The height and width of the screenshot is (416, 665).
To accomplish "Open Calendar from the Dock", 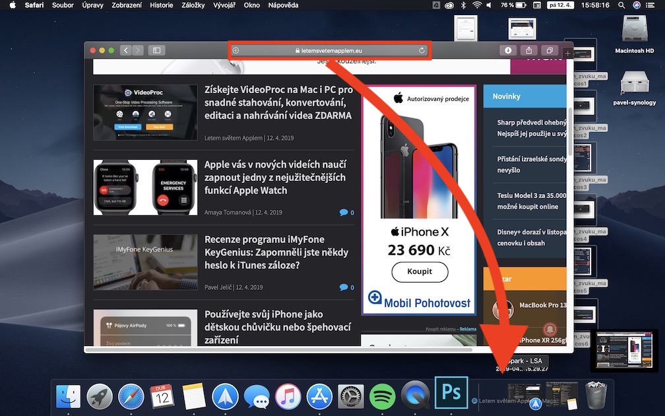I will point(162,397).
